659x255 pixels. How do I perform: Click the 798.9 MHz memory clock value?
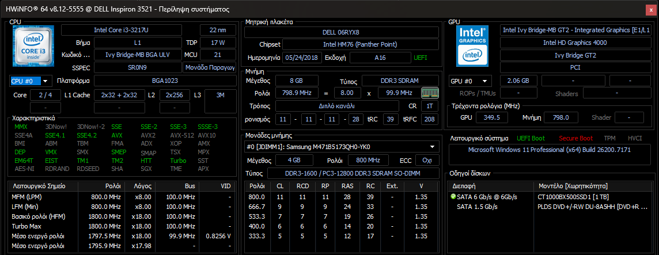click(297, 93)
